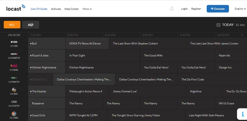Image resolution: width=247 pixels, height=121 pixels.
Task: Click the Register link
Action: pyautogui.click(x=196, y=9)
